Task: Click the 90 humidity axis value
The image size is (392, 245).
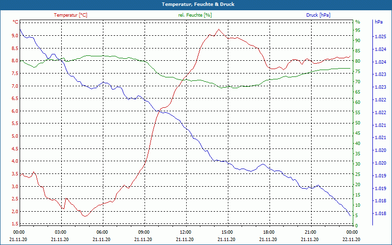Action: pos(358,41)
